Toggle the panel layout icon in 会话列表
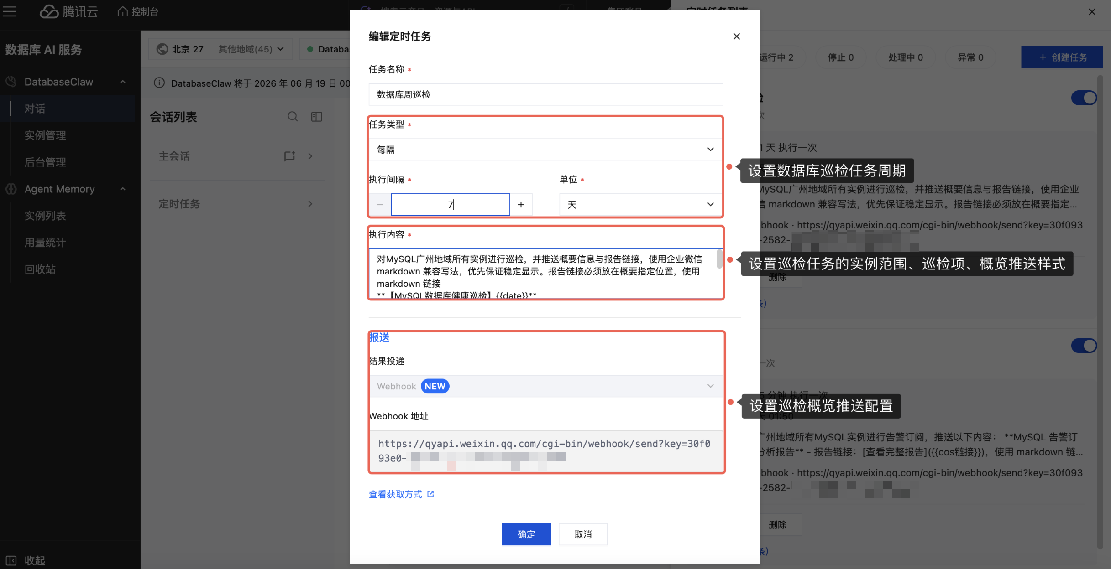The image size is (1111, 569). tap(316, 117)
